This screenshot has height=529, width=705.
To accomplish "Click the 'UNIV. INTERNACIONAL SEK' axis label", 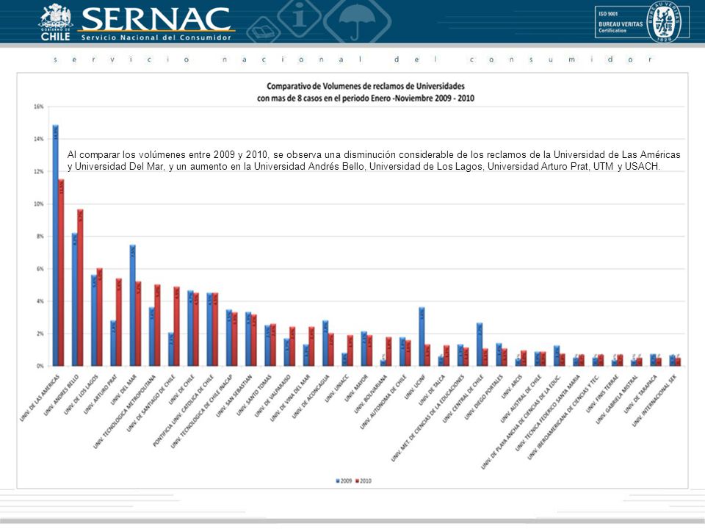I will (x=654, y=400).
